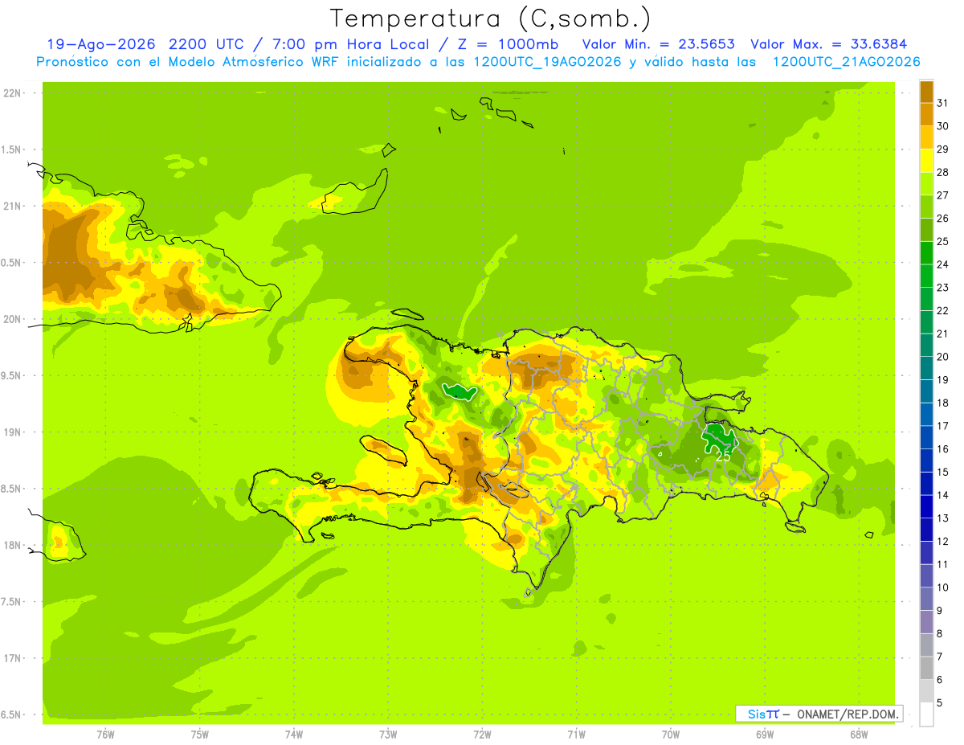This screenshot has height=745, width=964.
Task: Click legend swatch between 29 and 30
Action: (926, 138)
